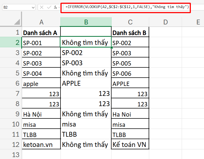204x159 pixels.
Task: Click cell C2 "SP-002"
Action: [x=130, y=42]
